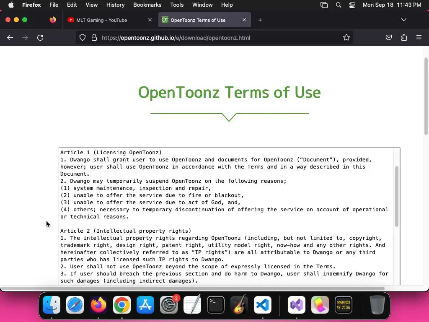The width and height of the screenshot is (429, 322).
Task: Launch Google Chrome from the Dock
Action: click(x=122, y=305)
